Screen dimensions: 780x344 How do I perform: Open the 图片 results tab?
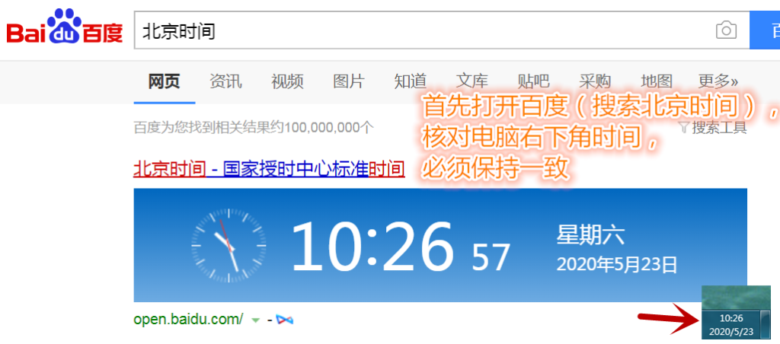click(349, 81)
